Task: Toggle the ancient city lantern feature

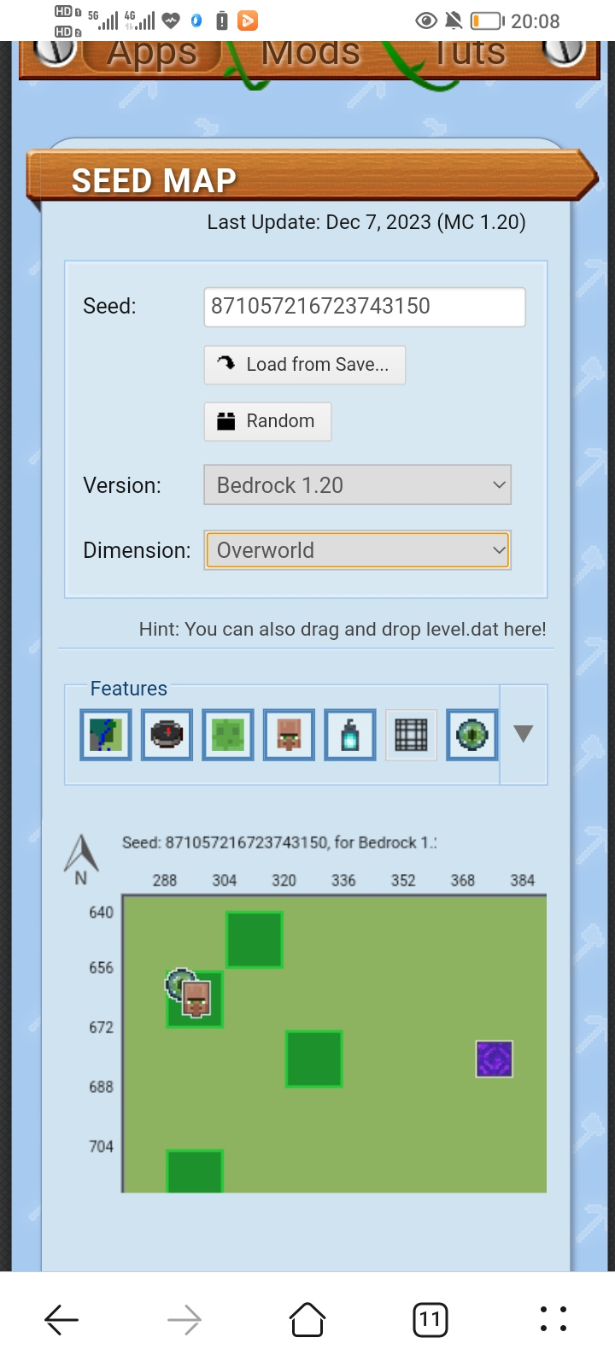Action: coord(350,735)
